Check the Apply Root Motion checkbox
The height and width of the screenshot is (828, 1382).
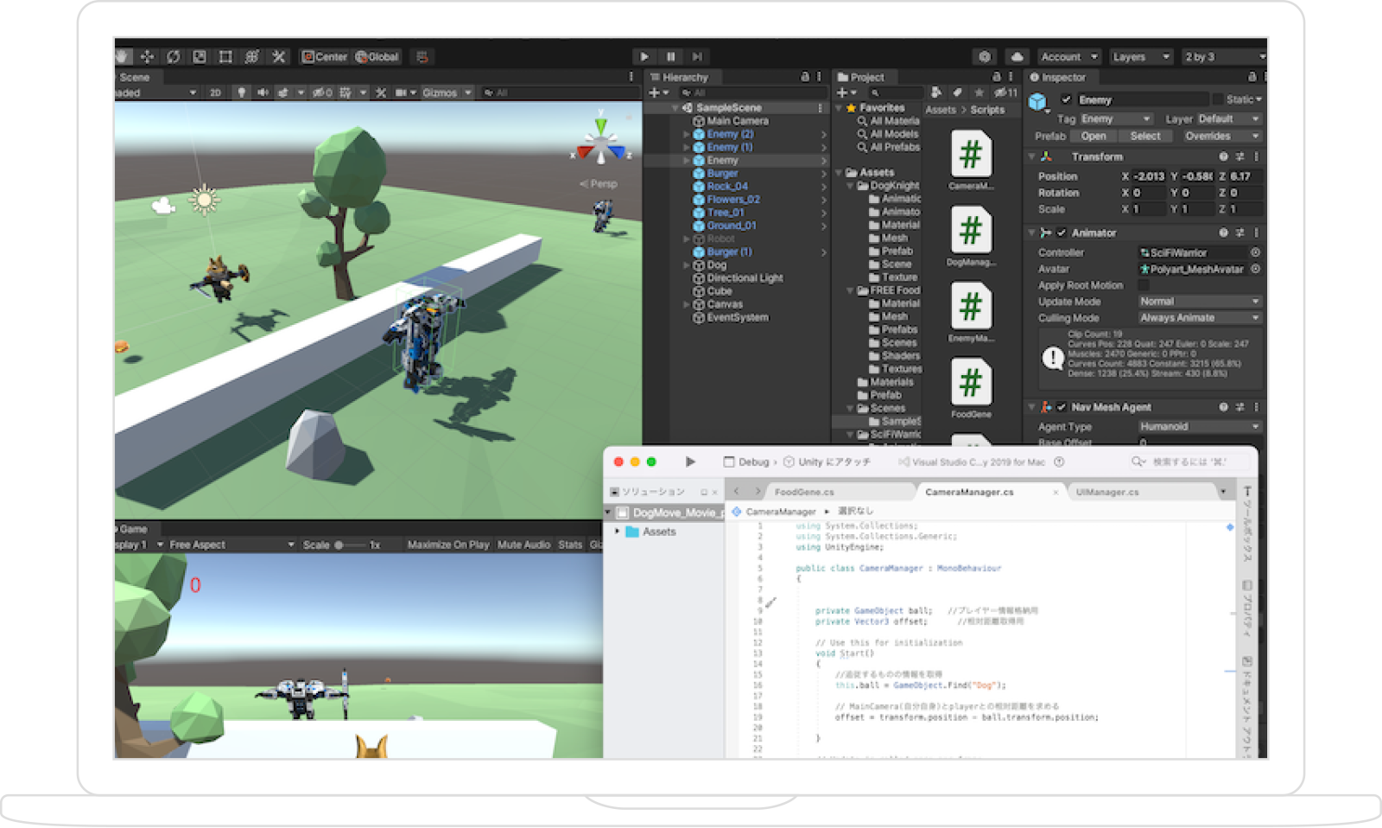1144,285
